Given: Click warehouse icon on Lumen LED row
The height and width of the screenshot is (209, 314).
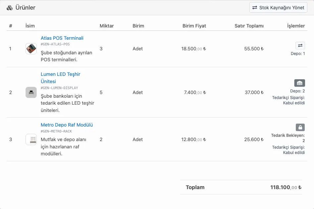Looking at the screenshot, I should pos(299,83).
